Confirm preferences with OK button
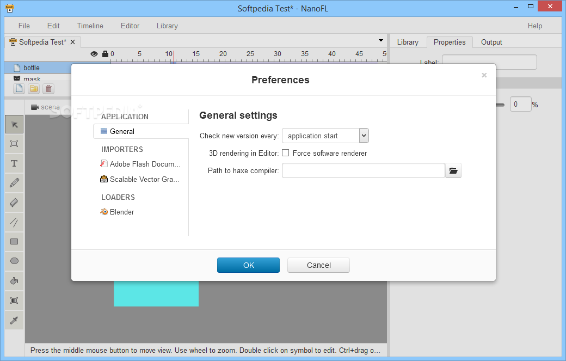Screen dimensions: 566x361 (248, 265)
